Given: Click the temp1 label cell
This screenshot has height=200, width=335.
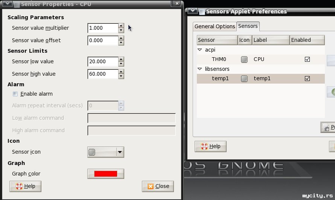Looking at the screenshot, I should click(x=262, y=79).
